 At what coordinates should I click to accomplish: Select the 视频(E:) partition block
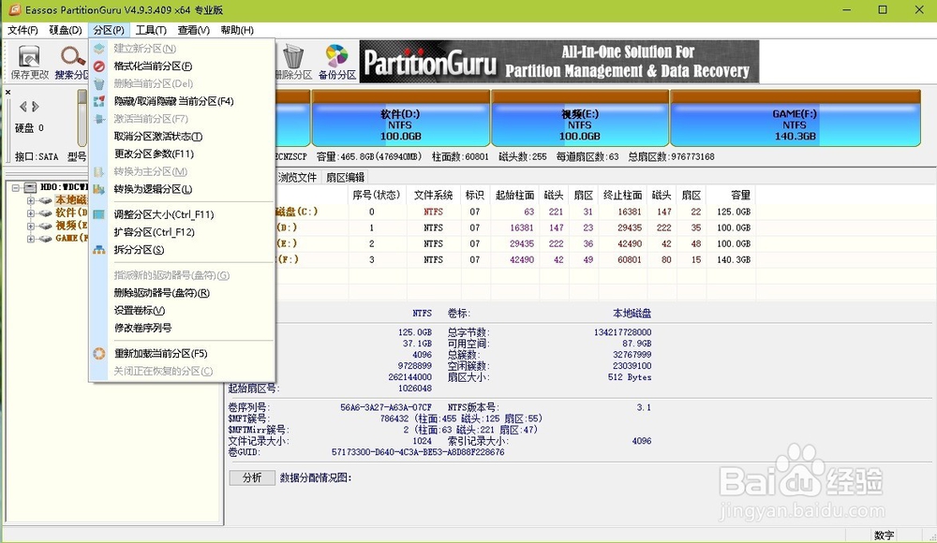(x=580, y=118)
